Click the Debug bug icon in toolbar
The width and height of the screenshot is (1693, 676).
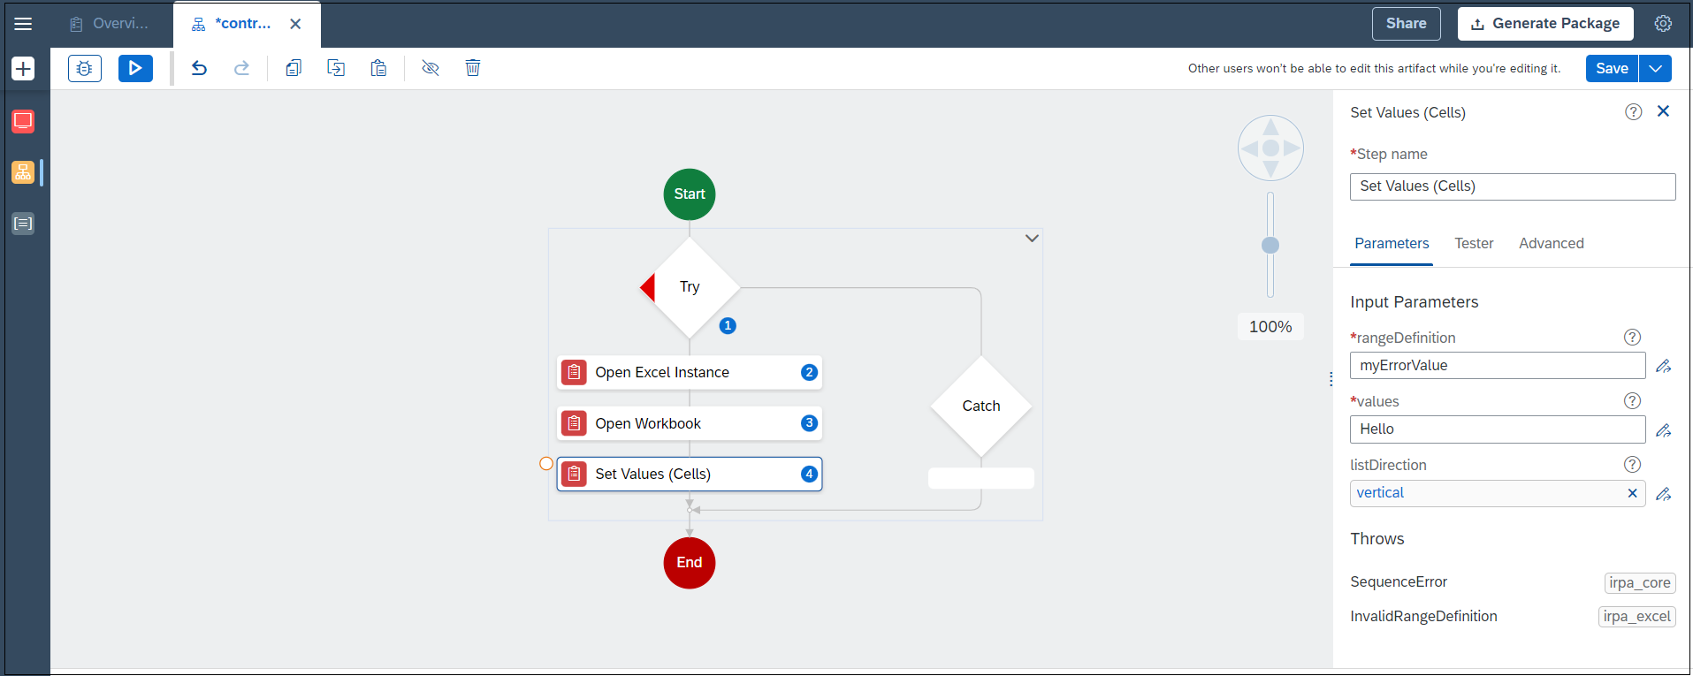[85, 68]
